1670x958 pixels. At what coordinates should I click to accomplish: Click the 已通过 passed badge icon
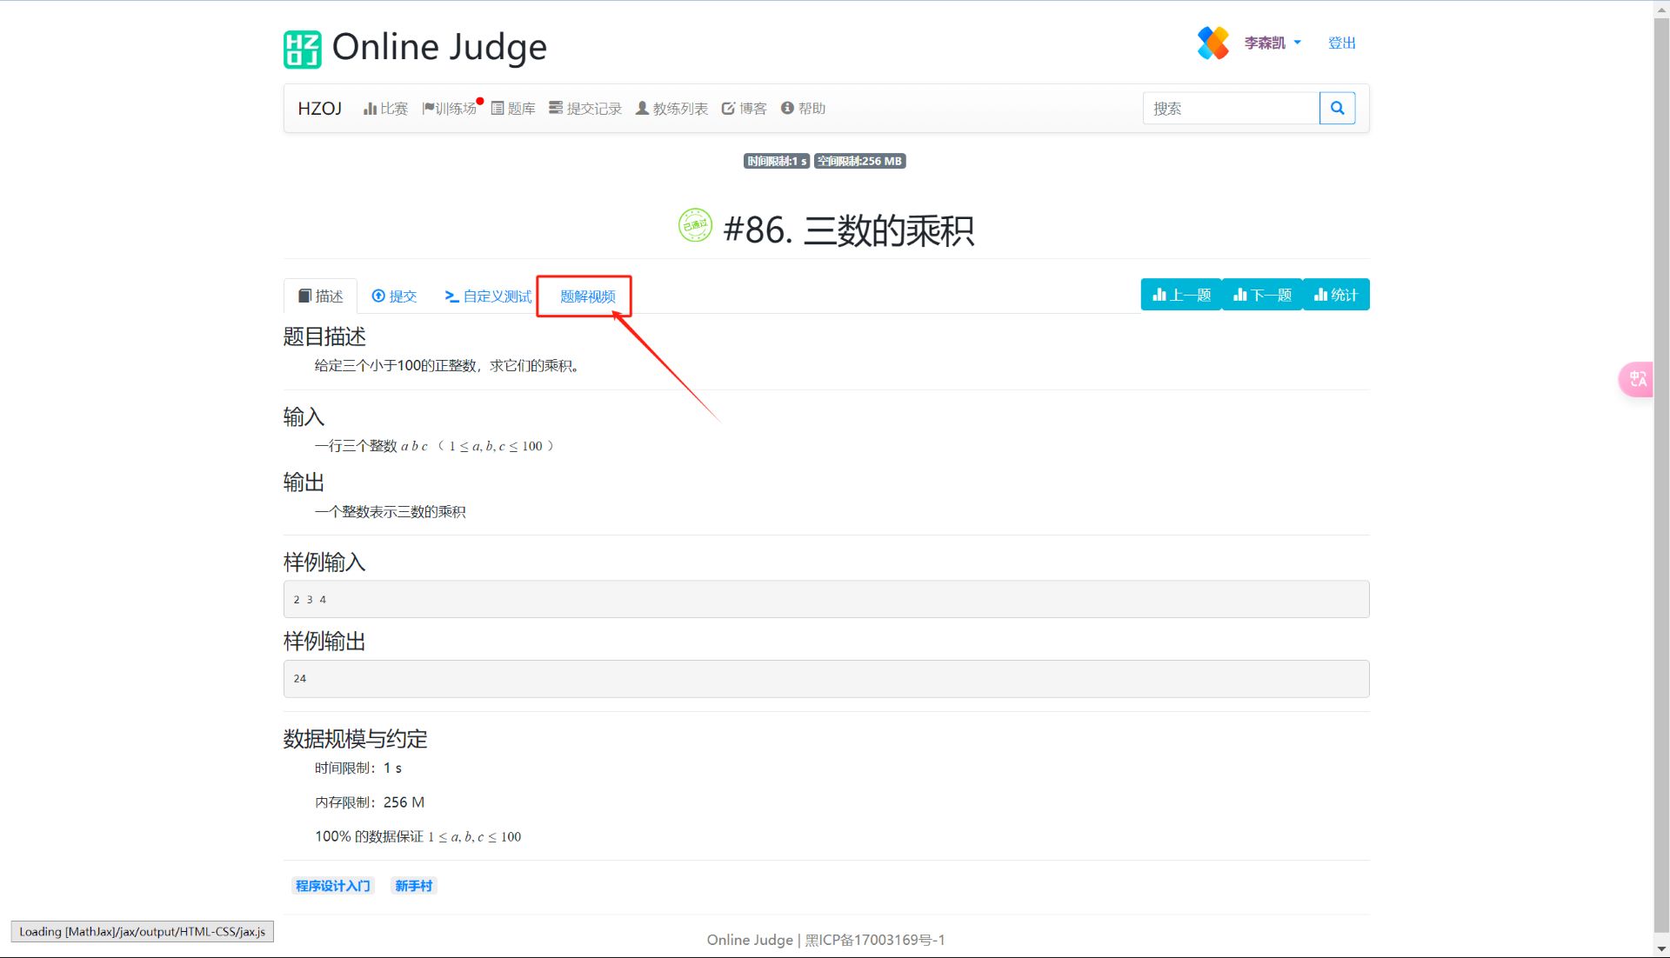pyautogui.click(x=695, y=225)
